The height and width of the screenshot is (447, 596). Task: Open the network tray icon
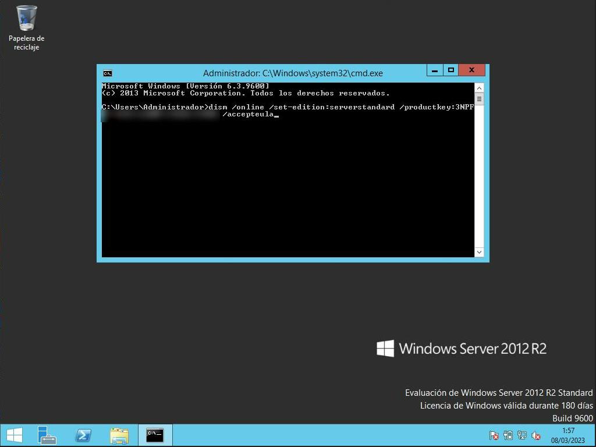coord(522,435)
